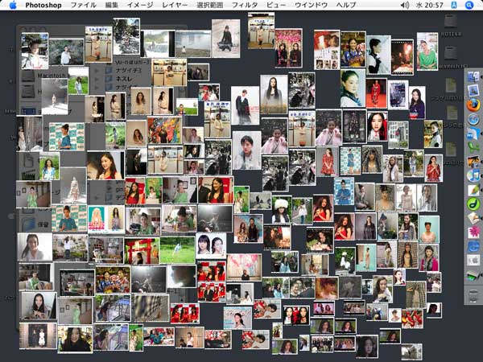Open the フィルタ menu
483x362 pixels.
tap(245, 6)
